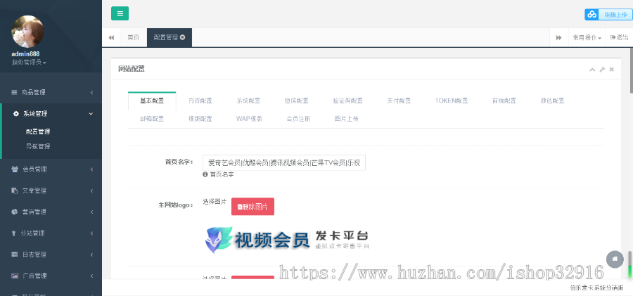This screenshot has width=633, height=296.
Task: Click the 日志管理 icon
Action: (15, 255)
